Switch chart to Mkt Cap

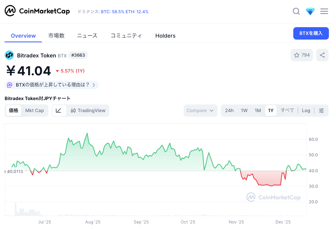click(34, 111)
